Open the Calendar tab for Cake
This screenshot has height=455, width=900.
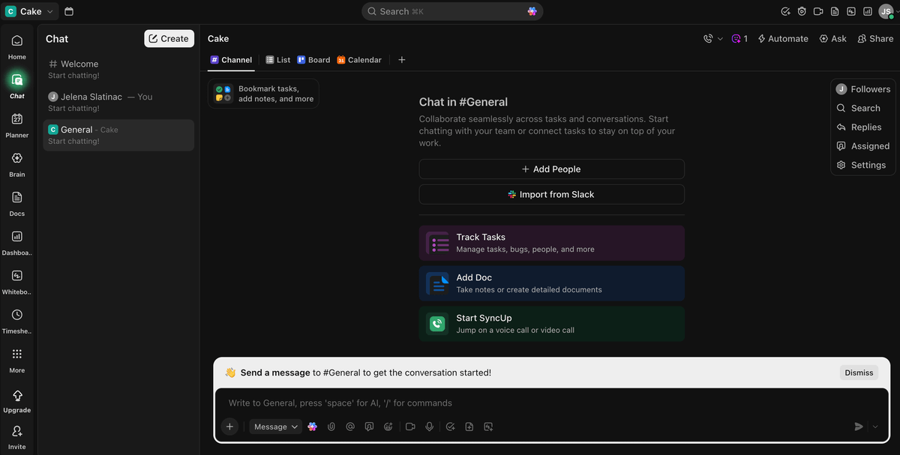[x=359, y=59]
